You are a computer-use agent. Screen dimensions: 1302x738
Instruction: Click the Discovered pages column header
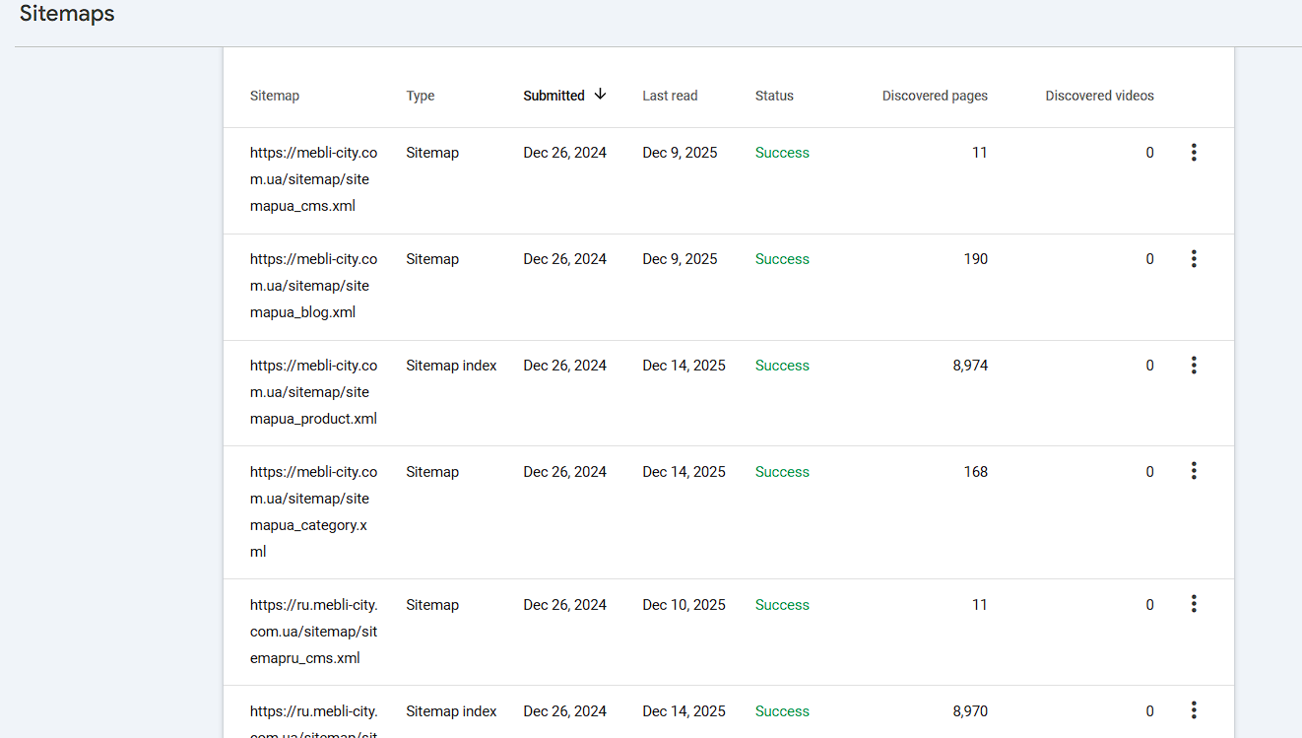[x=935, y=96]
